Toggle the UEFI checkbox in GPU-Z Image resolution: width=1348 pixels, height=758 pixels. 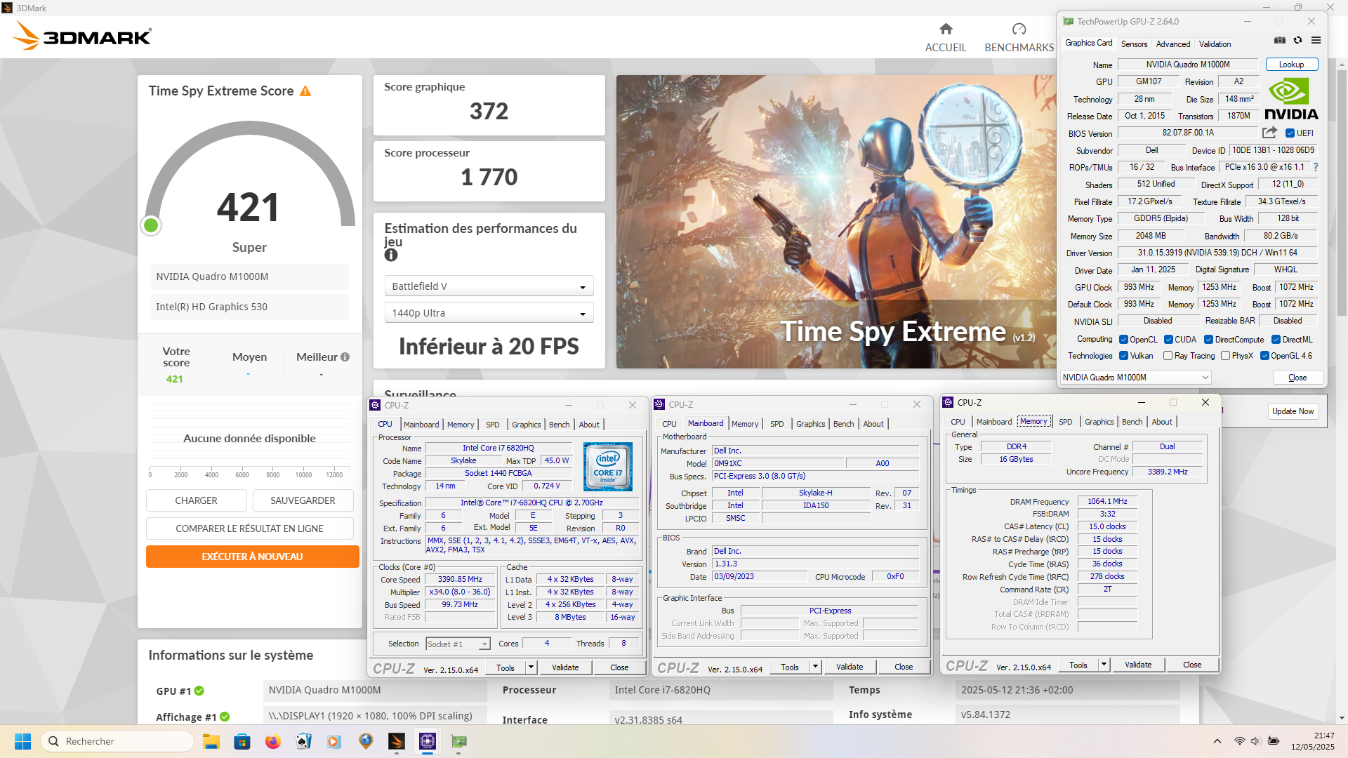(x=1290, y=133)
